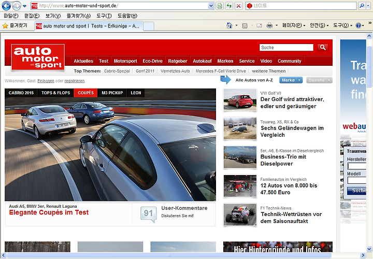The image size is (373, 259).
Task: Open the 안전(S) toolbar dropdown
Action: click(x=319, y=25)
